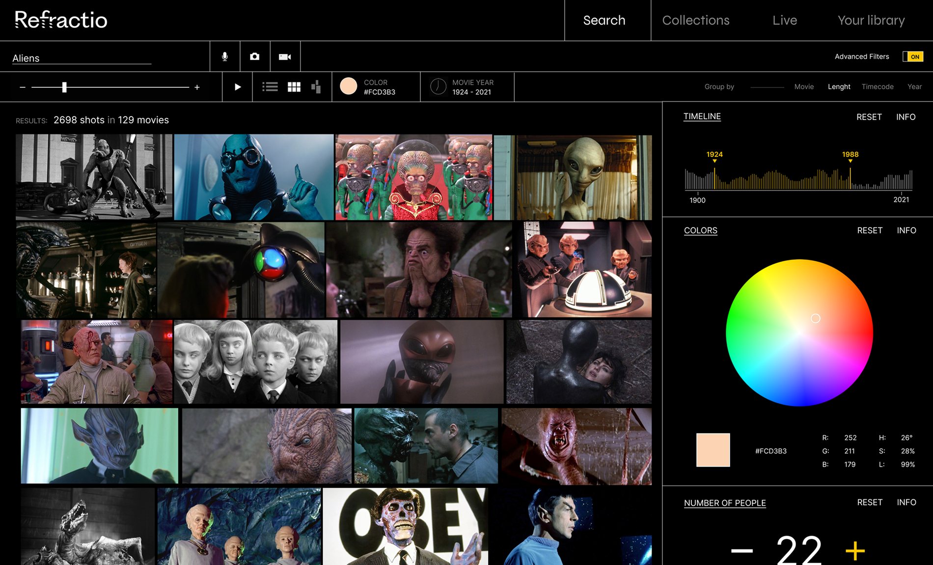Open the Movie Year 1924 - 2021 filter
The width and height of the screenshot is (933, 565).
tap(467, 87)
